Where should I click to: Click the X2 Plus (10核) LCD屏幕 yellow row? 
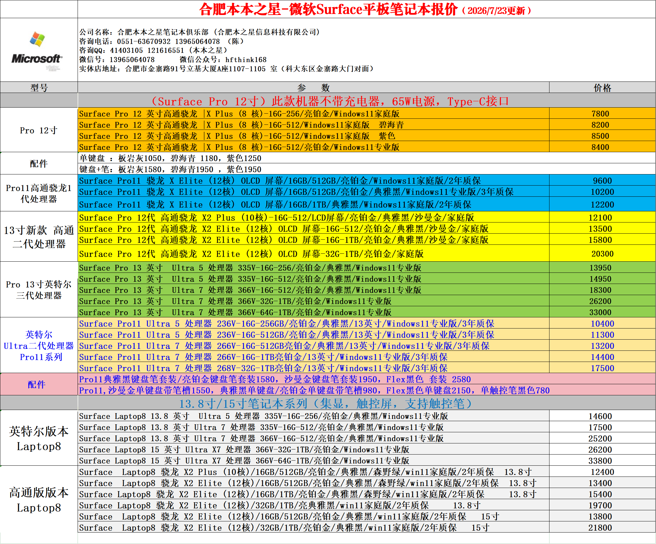click(x=314, y=217)
